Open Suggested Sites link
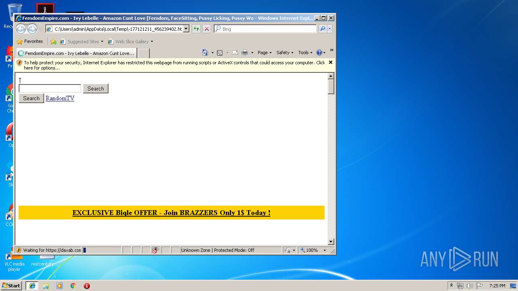 [x=81, y=41]
